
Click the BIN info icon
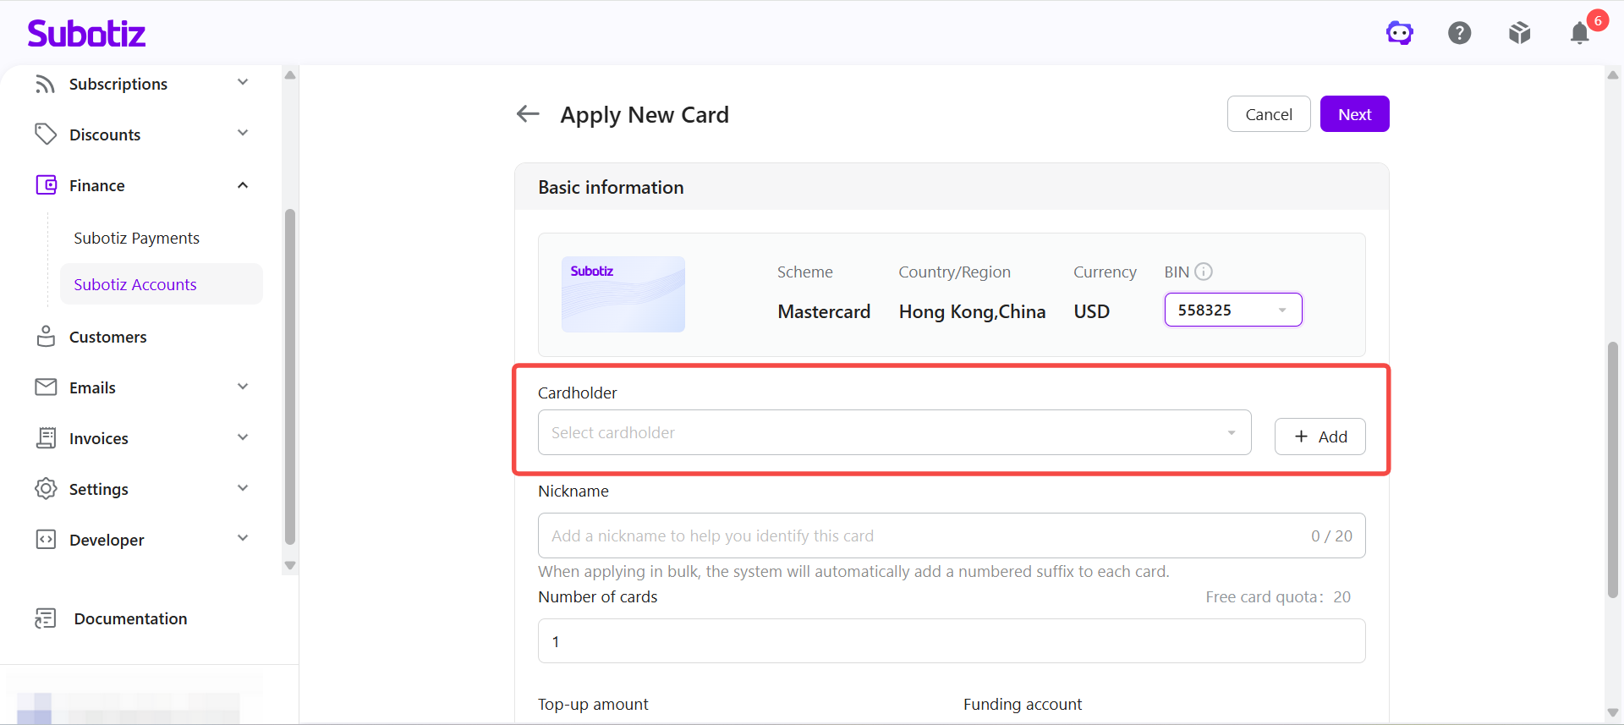click(x=1204, y=272)
